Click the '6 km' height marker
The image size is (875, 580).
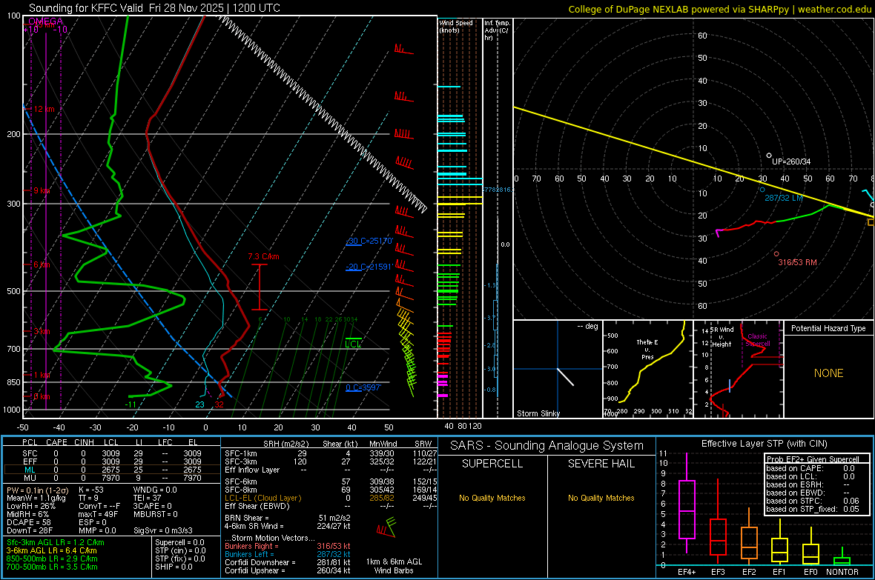point(42,264)
